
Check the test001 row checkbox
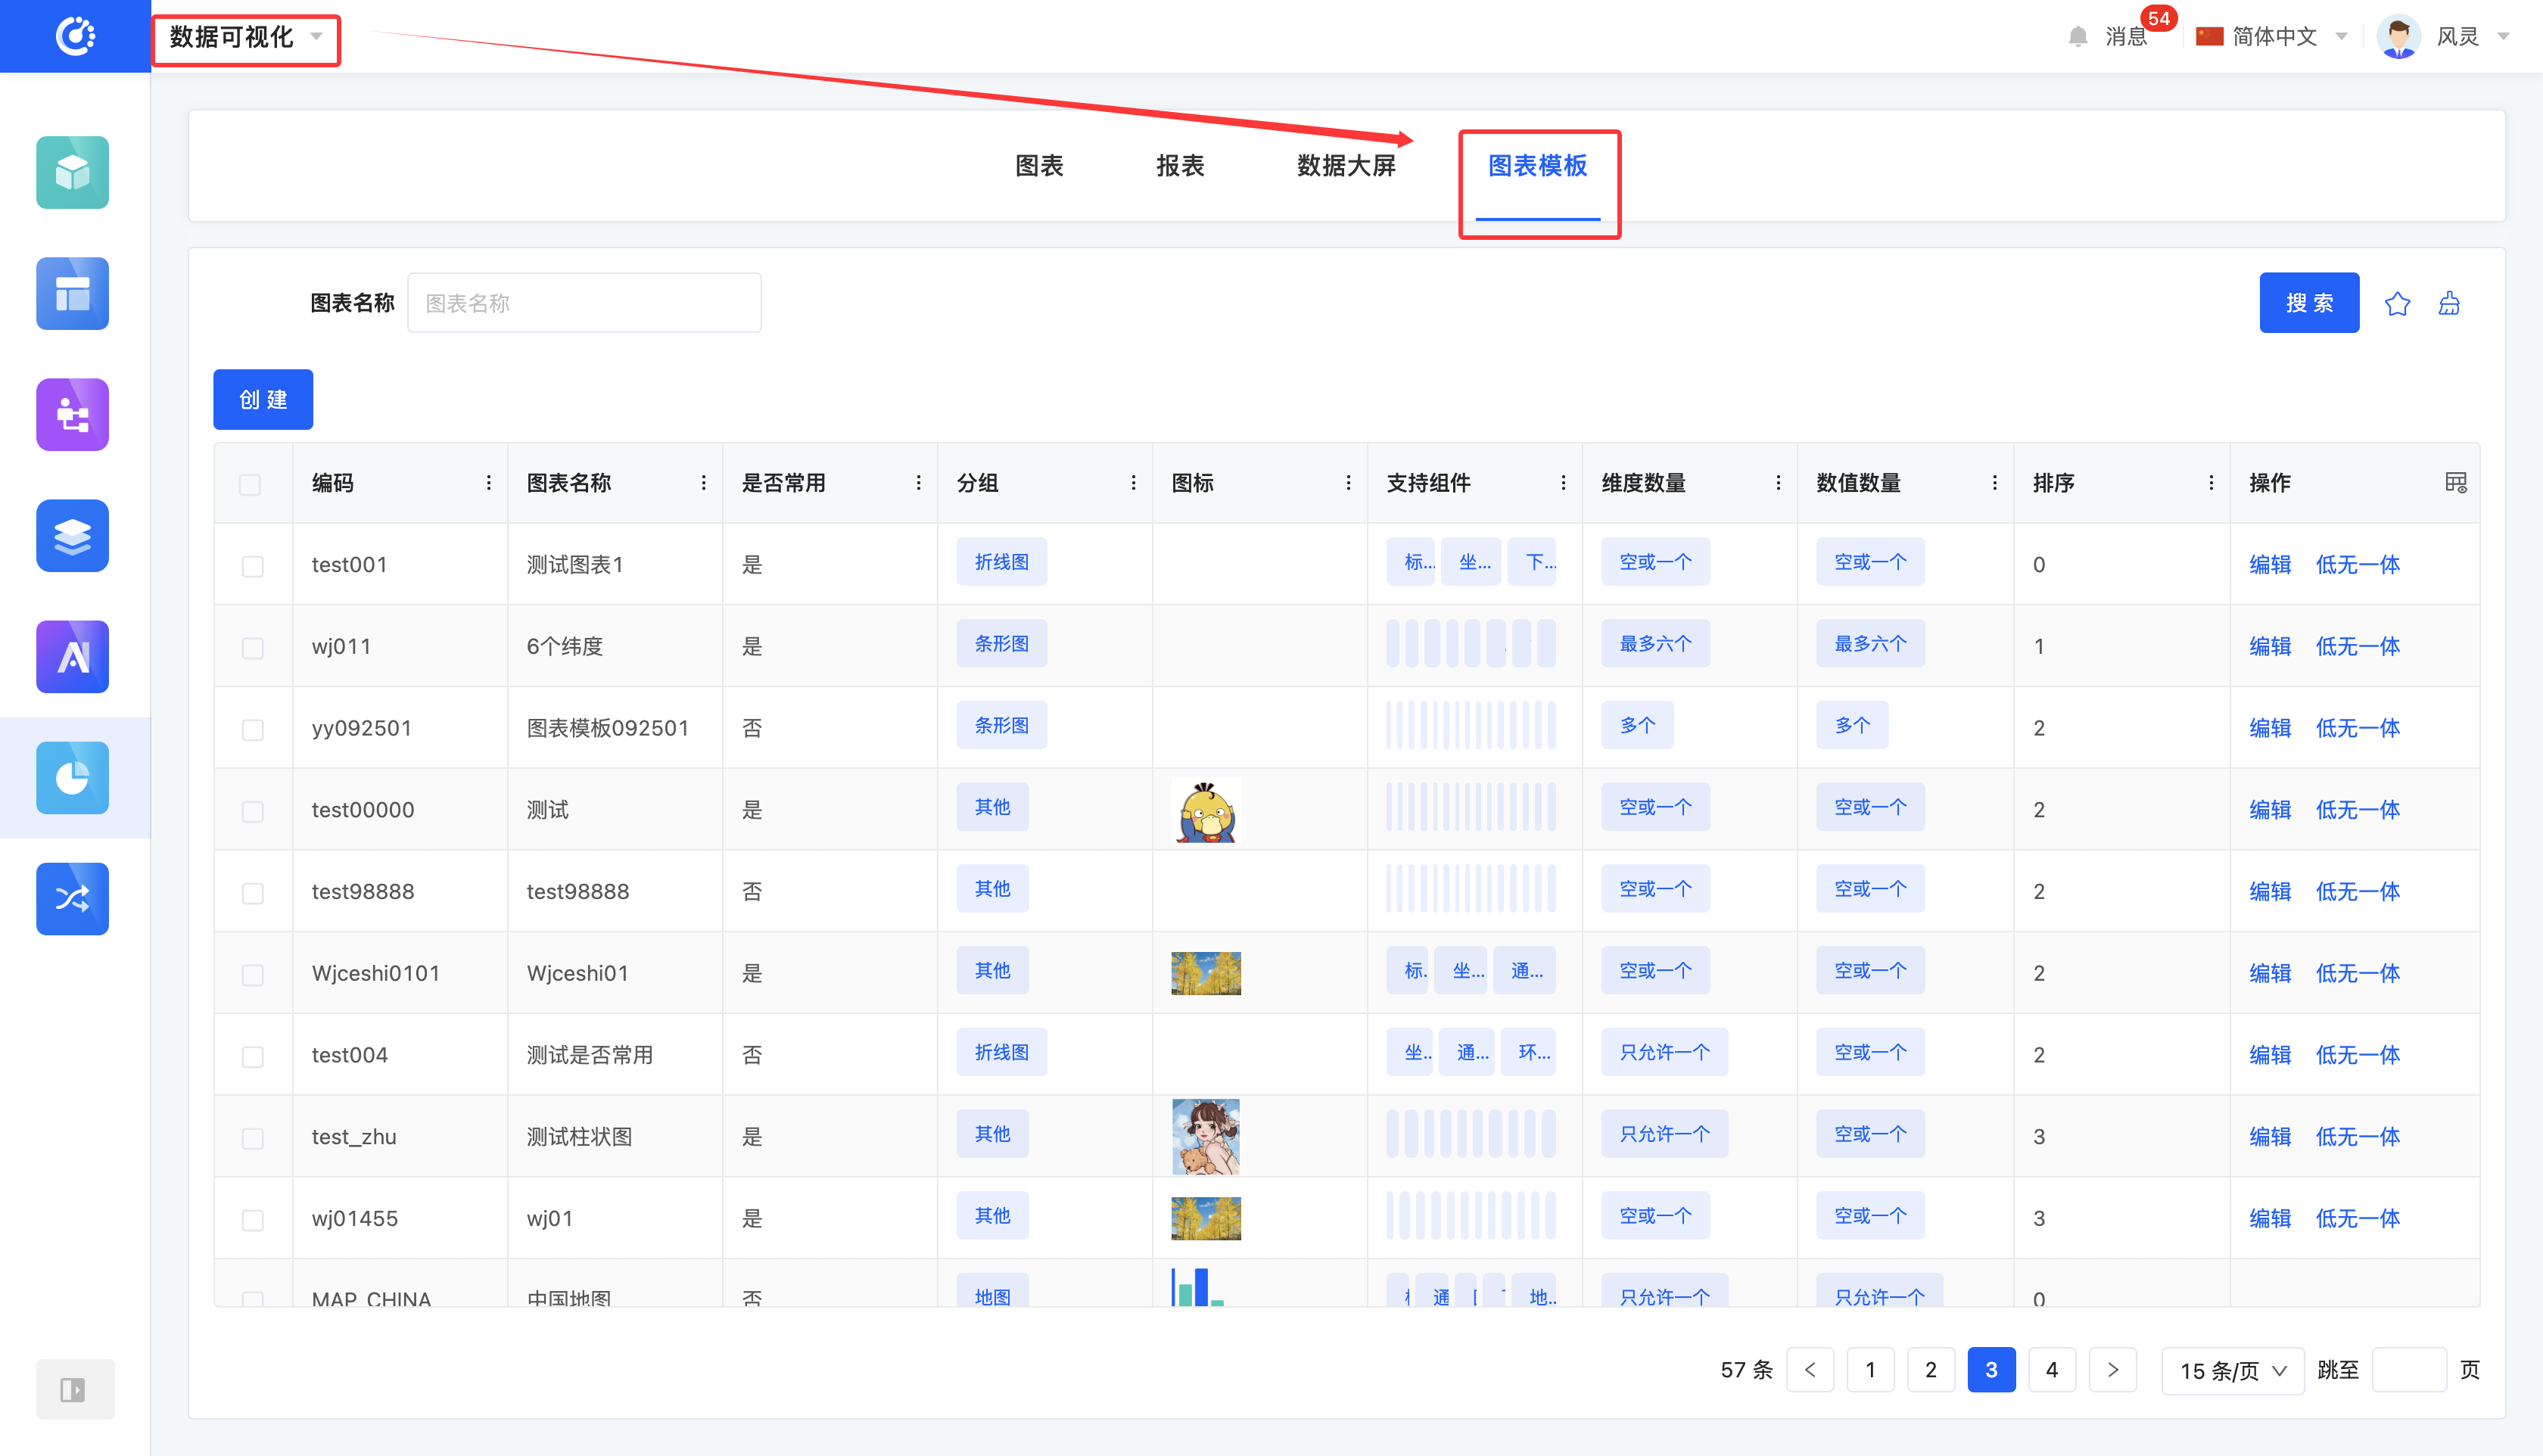pos(252,565)
